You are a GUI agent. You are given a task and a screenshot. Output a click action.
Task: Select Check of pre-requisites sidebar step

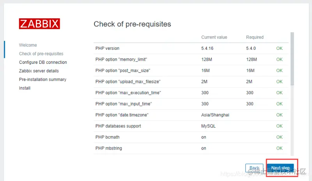[41, 54]
